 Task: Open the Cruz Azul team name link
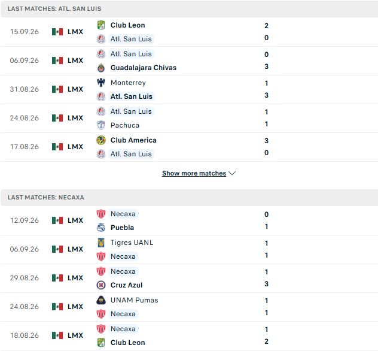[x=126, y=285]
